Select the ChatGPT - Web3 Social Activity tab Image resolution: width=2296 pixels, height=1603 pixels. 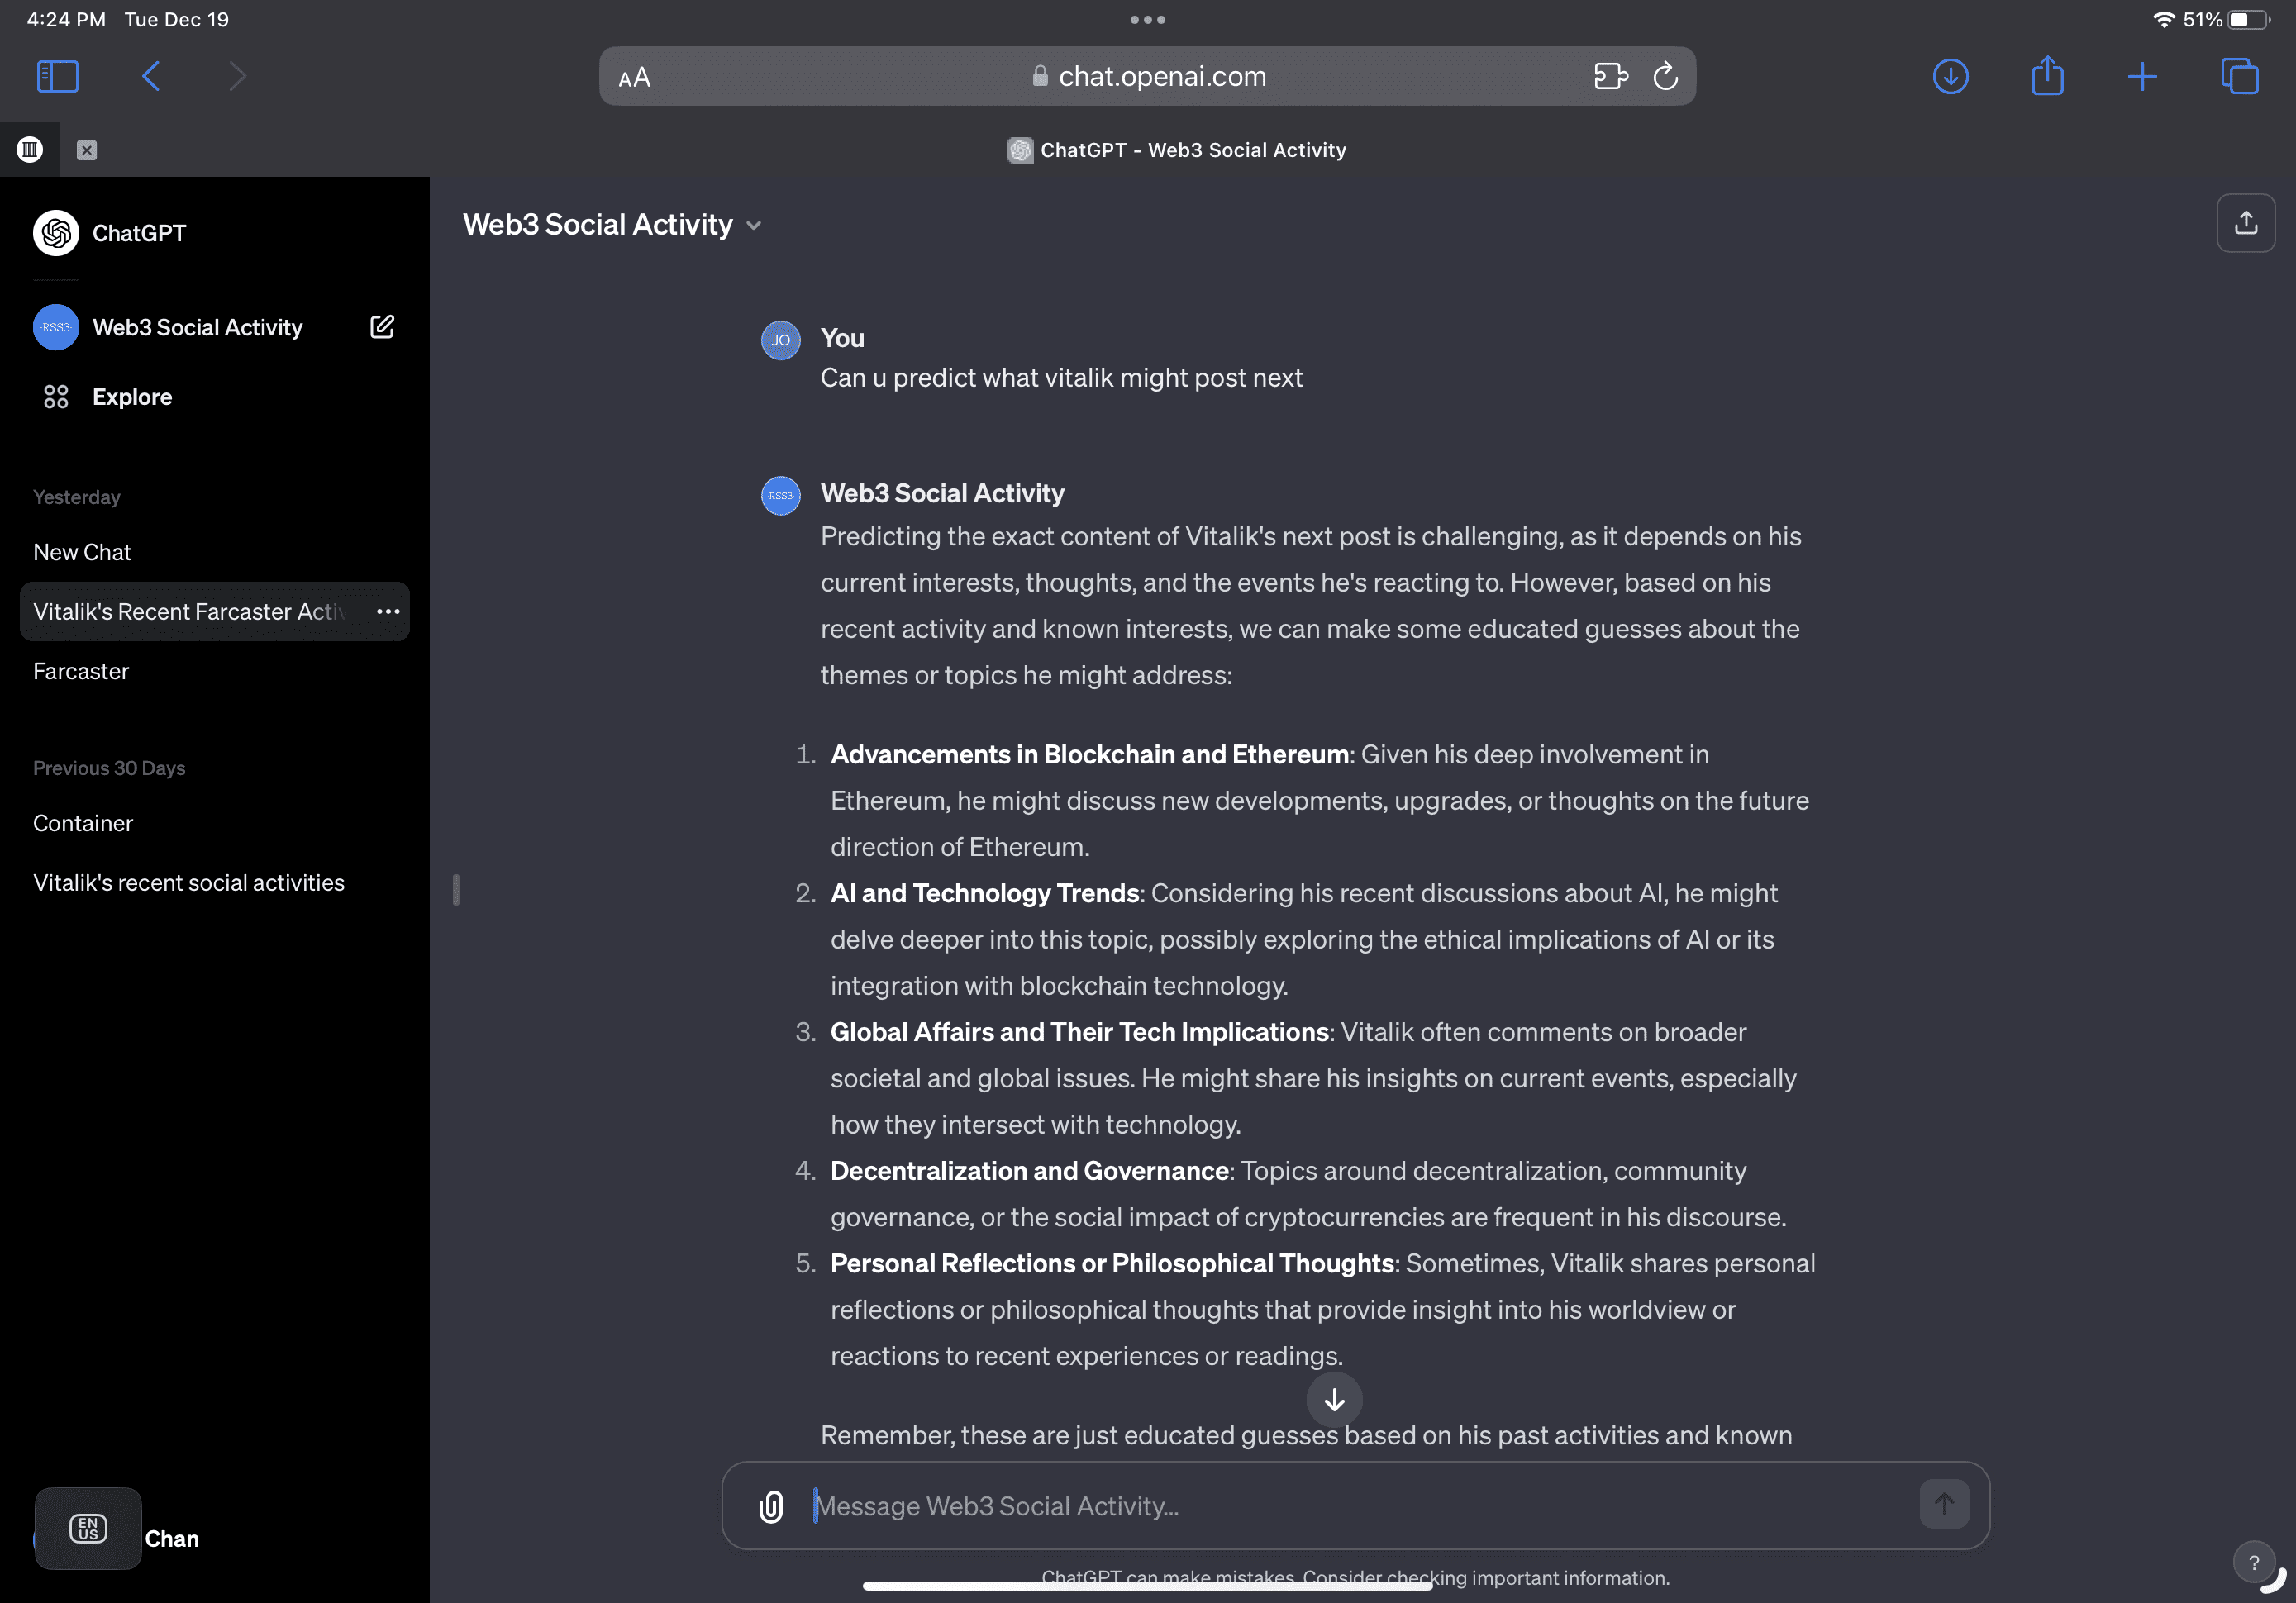coord(1177,150)
